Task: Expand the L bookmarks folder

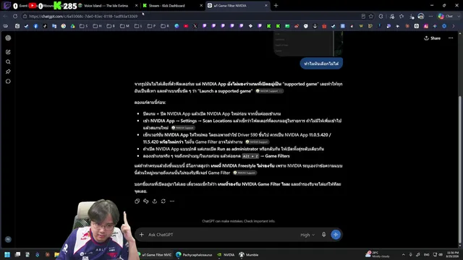Action: tap(138, 26)
